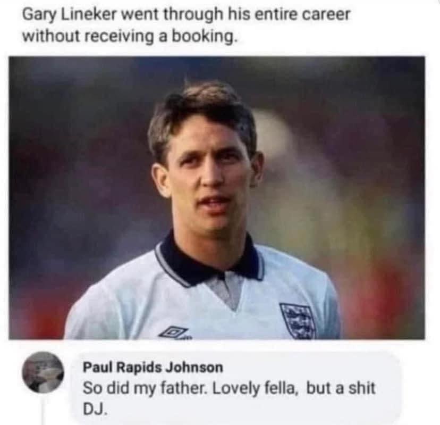This screenshot has height=425, width=440.
Task: Click the Umbro logo on the shirt
Action: 174,333
